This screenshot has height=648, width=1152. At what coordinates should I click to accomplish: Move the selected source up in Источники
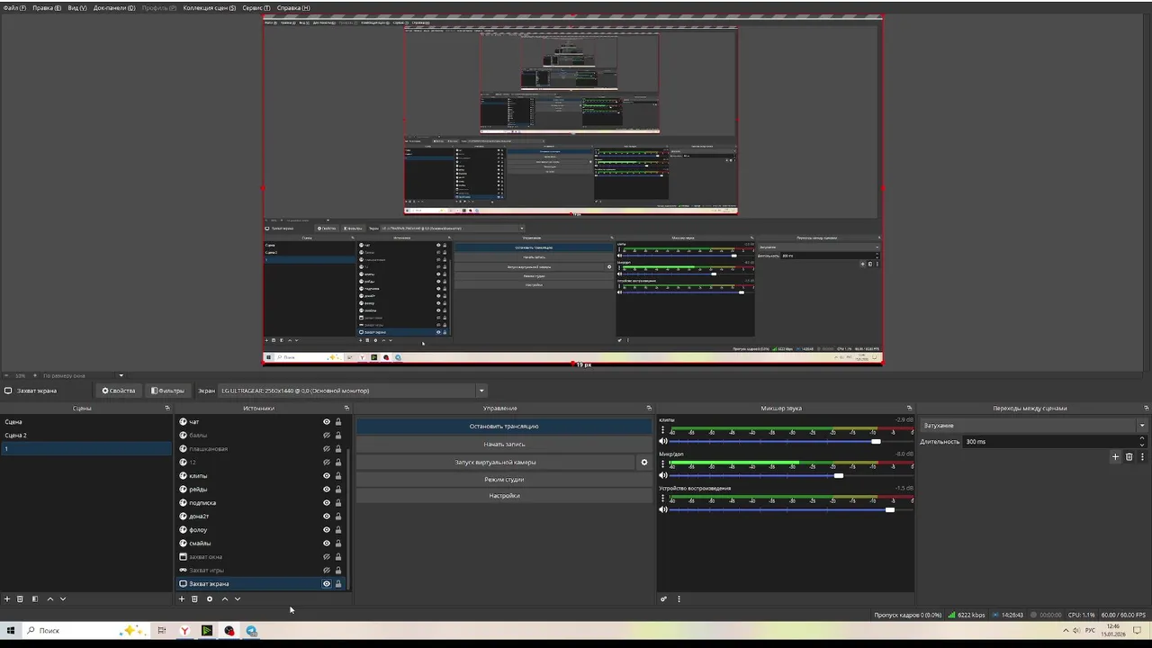pyautogui.click(x=225, y=598)
